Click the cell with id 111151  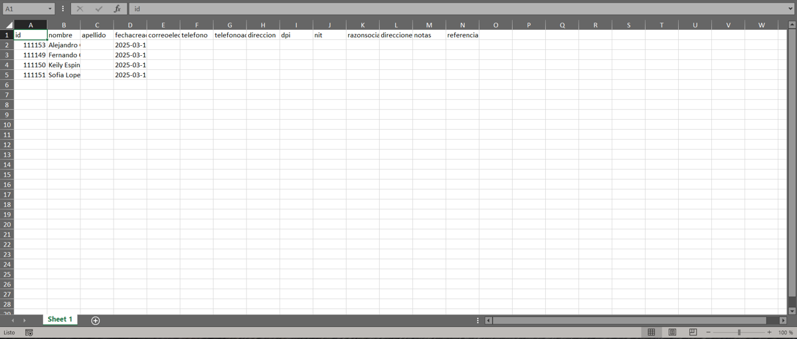click(x=31, y=75)
